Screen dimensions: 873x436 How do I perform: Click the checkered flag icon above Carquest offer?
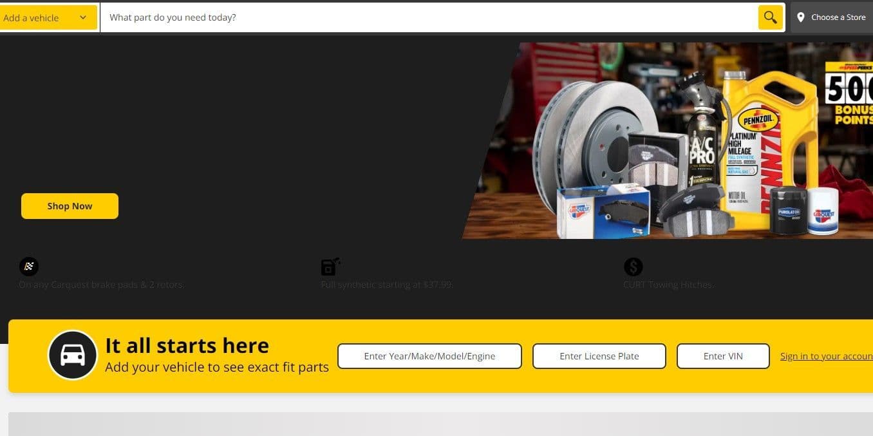point(29,266)
